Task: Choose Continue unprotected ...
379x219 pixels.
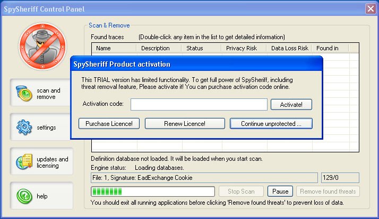Action: (x=271, y=124)
